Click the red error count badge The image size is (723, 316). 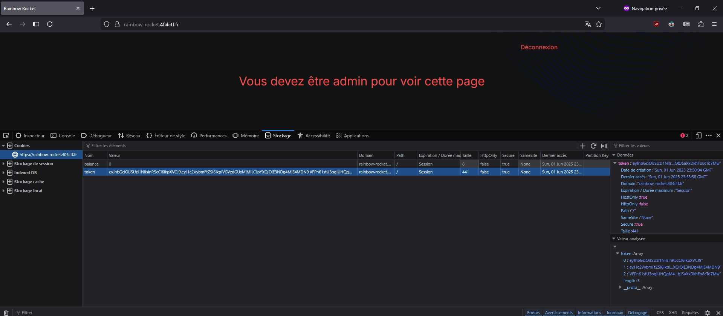[x=685, y=135]
